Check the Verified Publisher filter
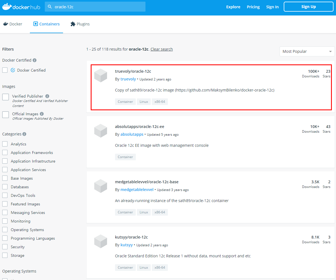This screenshot has height=280, width=336. (x=6, y=97)
